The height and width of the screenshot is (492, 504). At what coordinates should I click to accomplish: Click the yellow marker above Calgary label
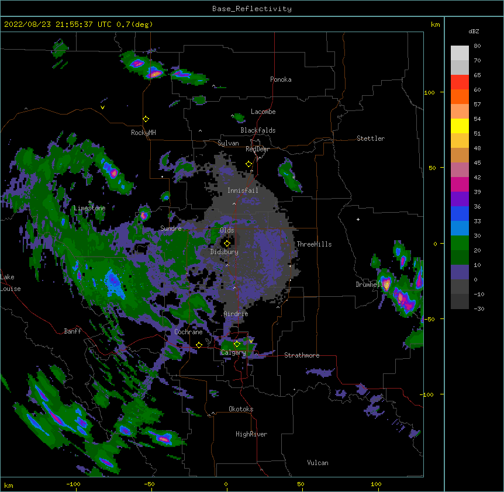[x=237, y=344]
